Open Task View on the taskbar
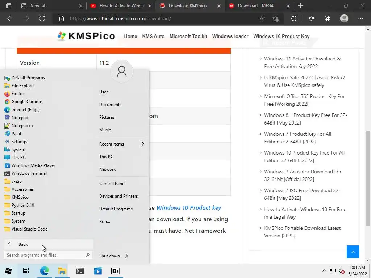The width and height of the screenshot is (371, 278). pos(26,271)
